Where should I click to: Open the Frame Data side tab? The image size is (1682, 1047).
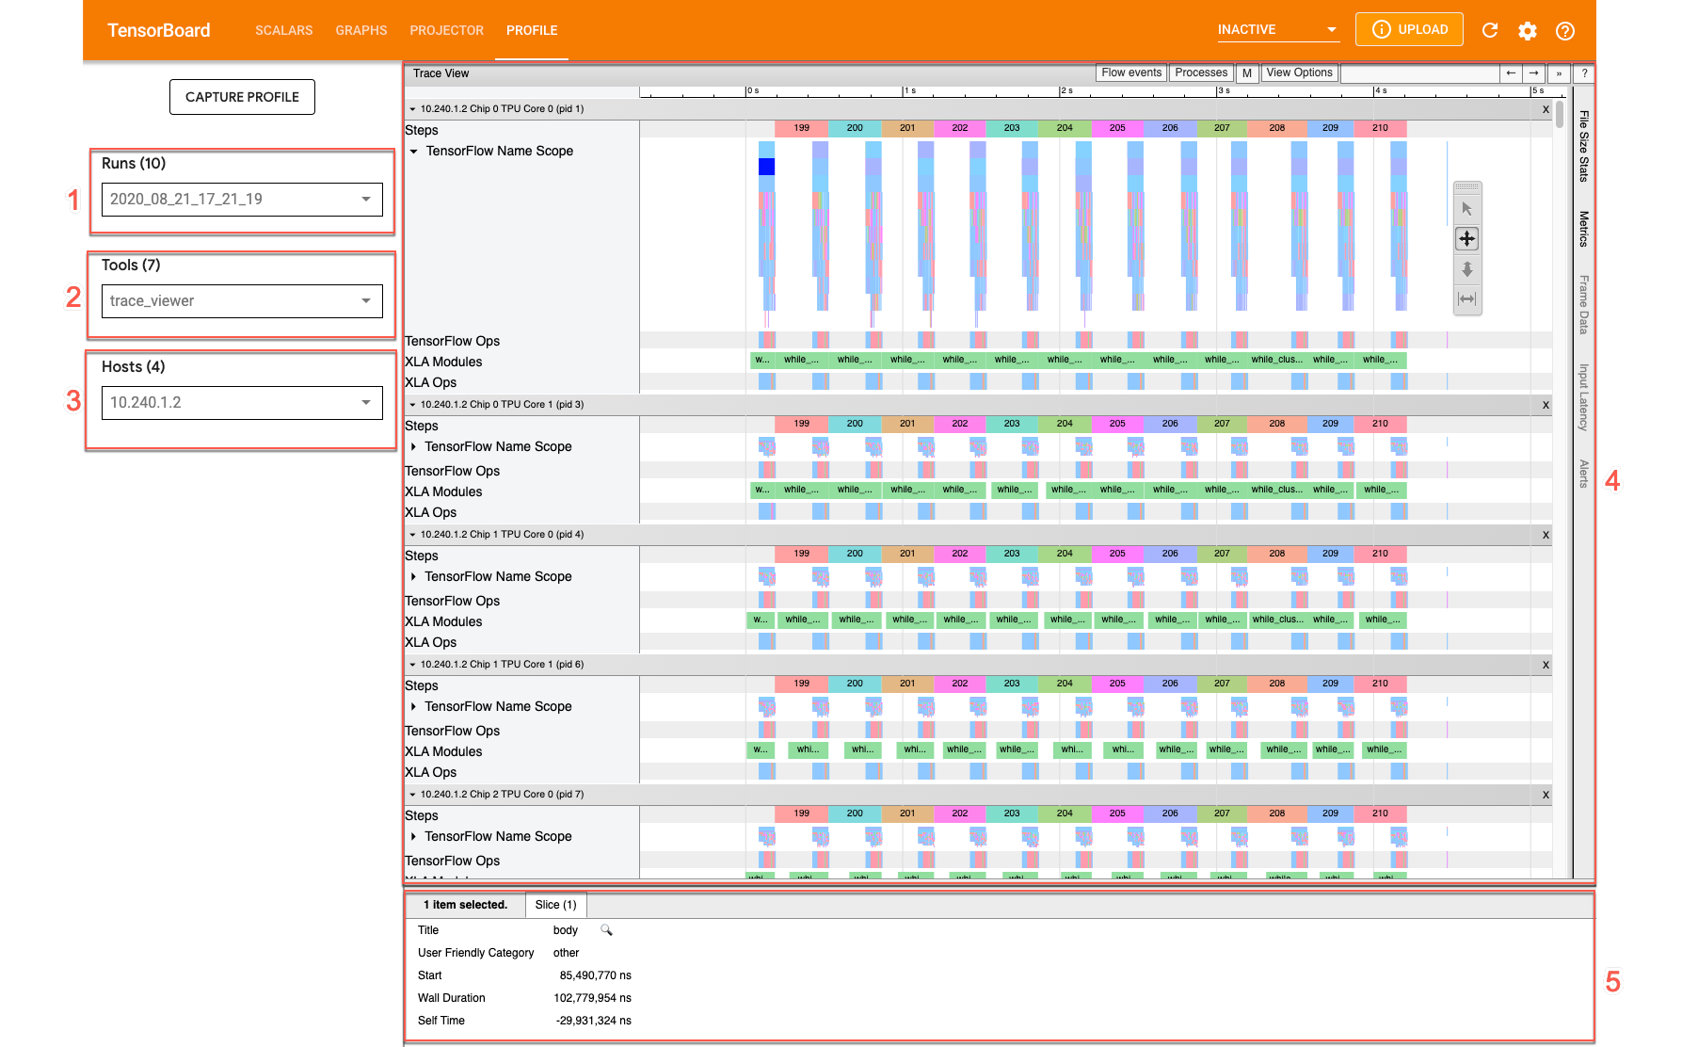[x=1584, y=304]
